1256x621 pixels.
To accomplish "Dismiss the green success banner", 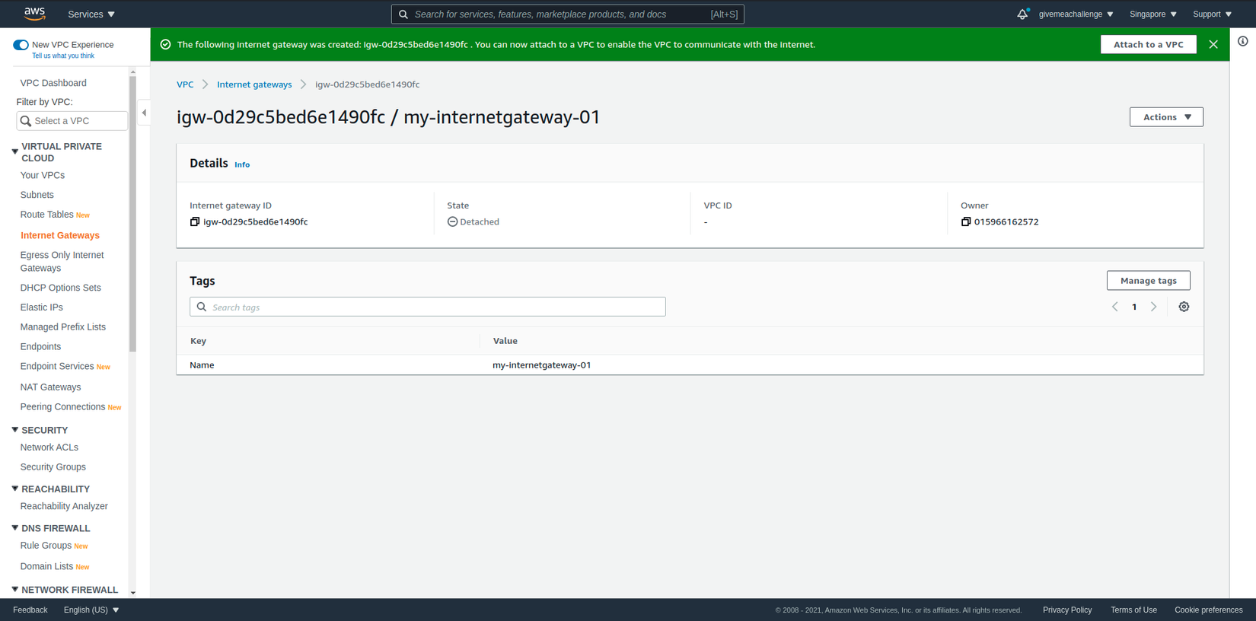I will (1213, 44).
